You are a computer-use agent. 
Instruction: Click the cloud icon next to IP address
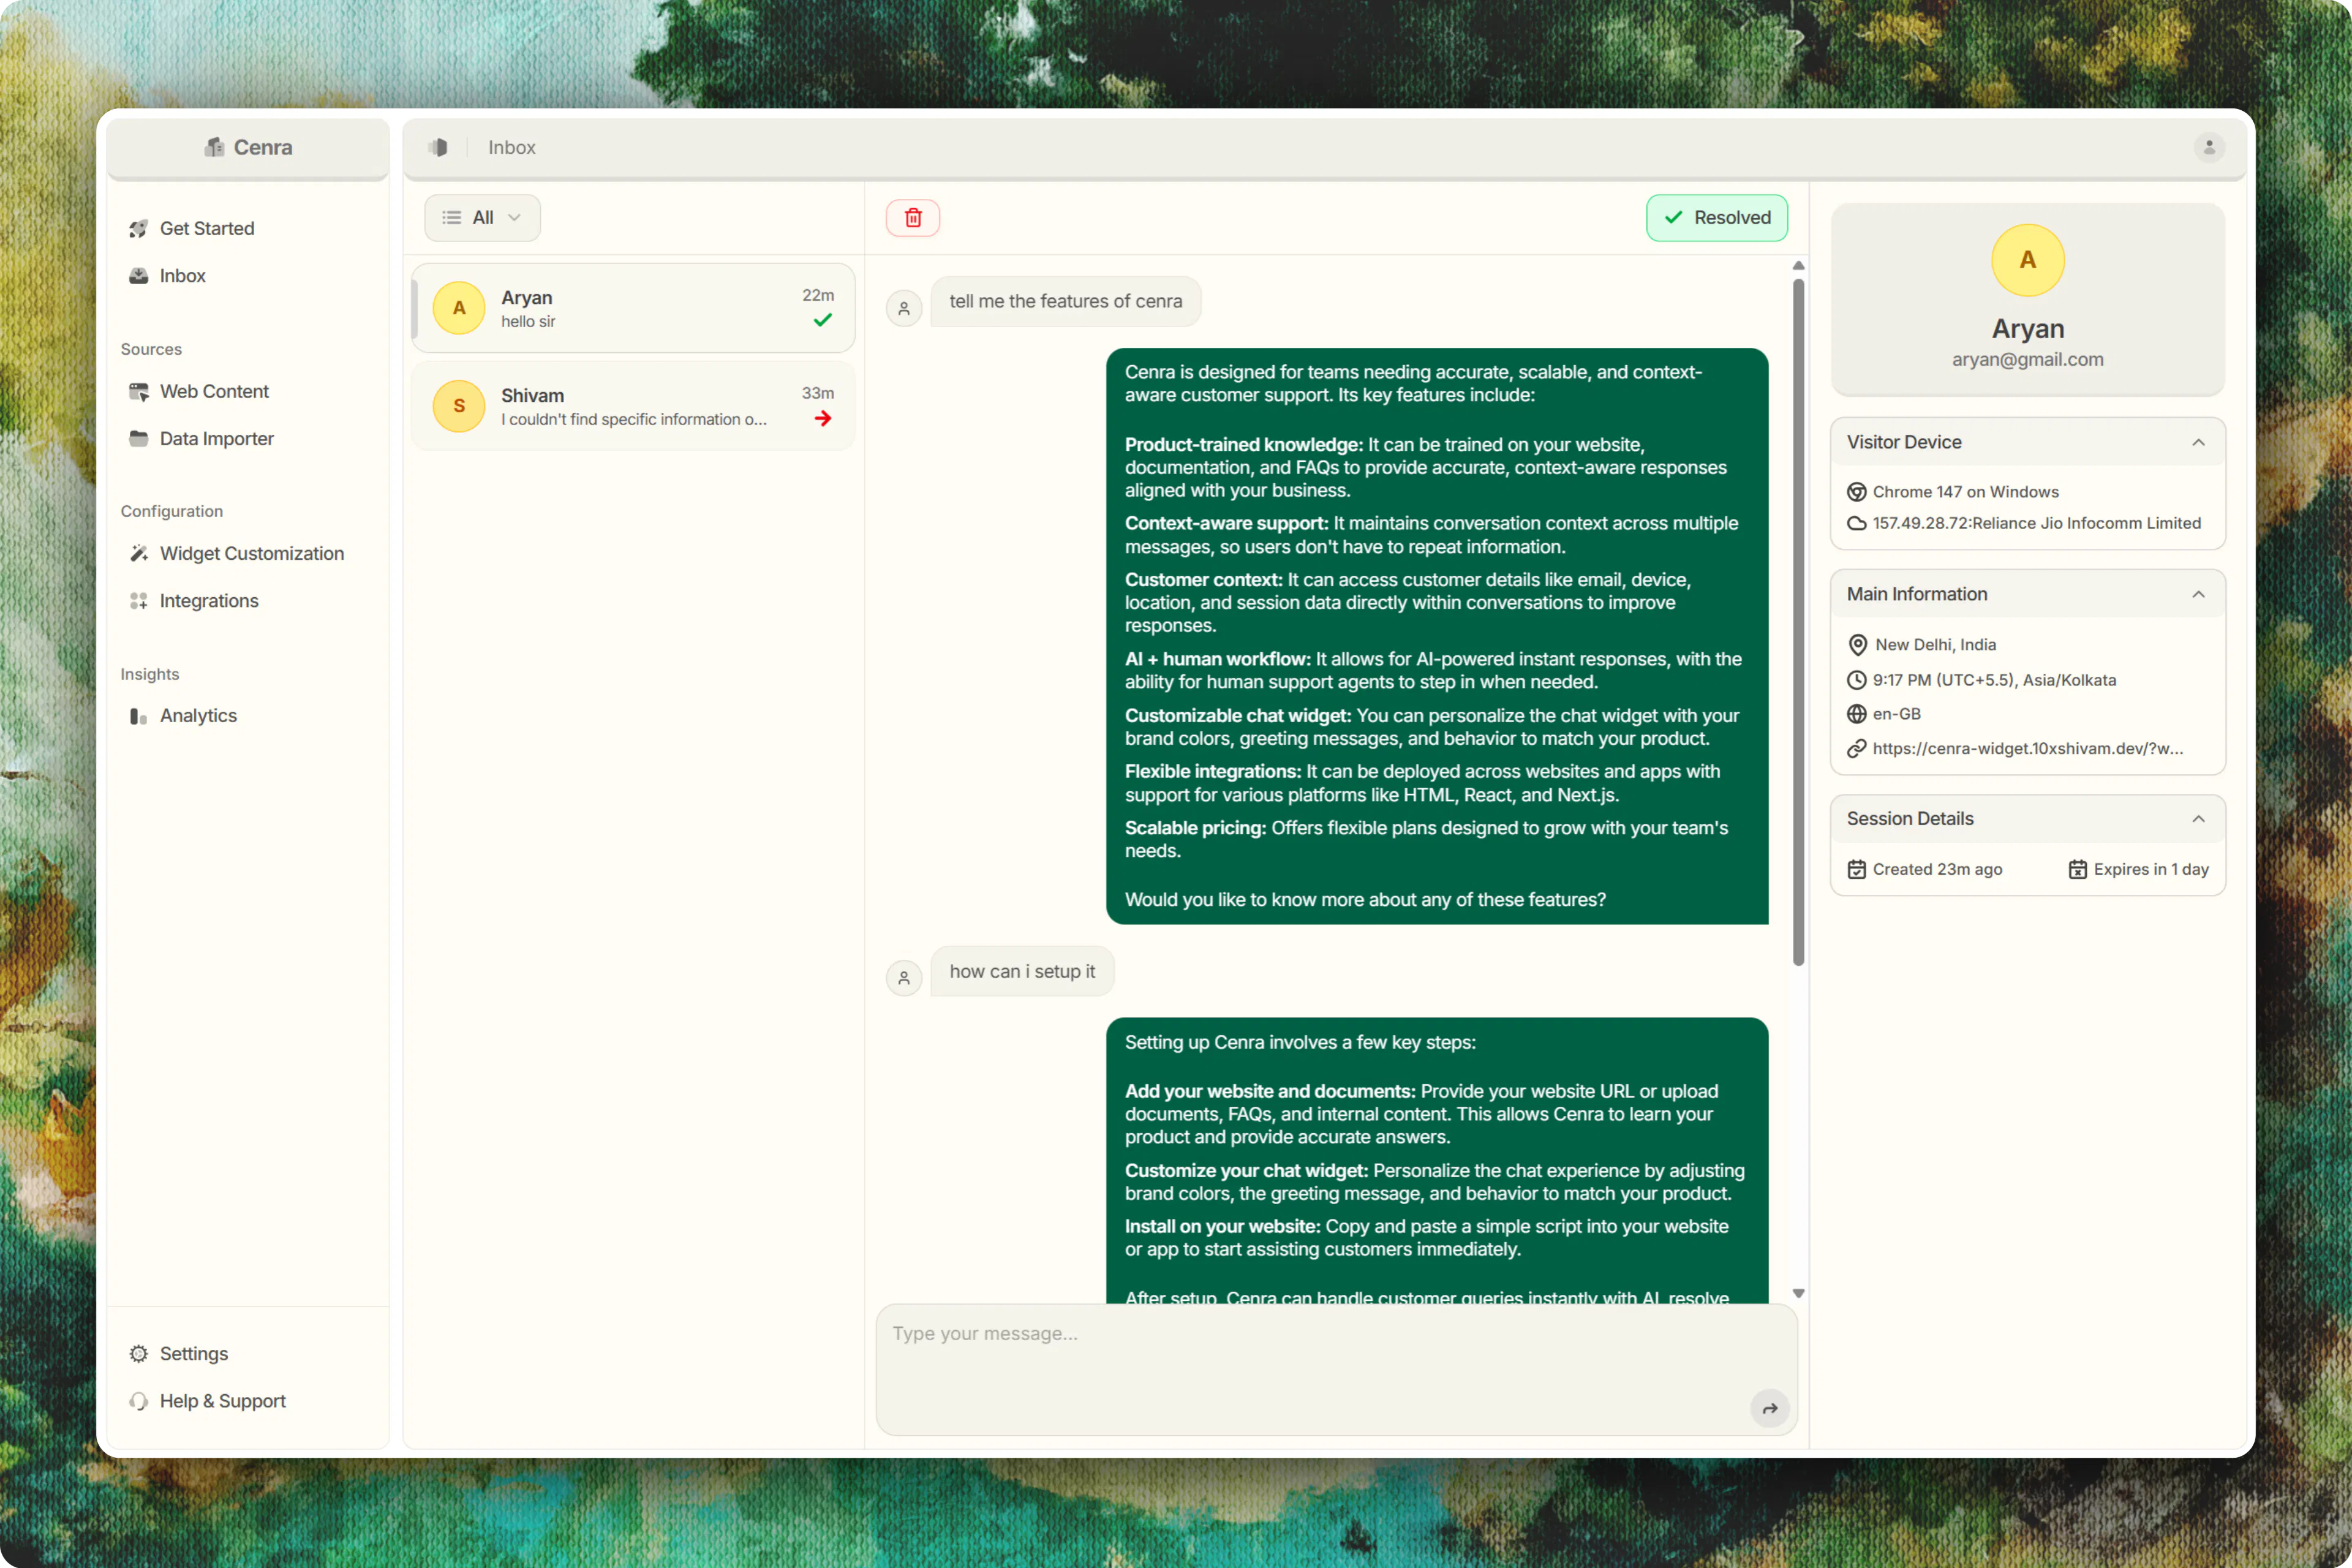(x=1856, y=523)
